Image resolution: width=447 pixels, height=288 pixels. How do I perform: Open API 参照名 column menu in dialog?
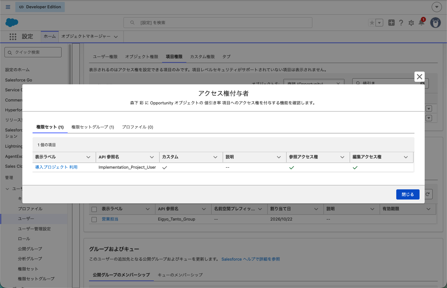click(x=152, y=157)
